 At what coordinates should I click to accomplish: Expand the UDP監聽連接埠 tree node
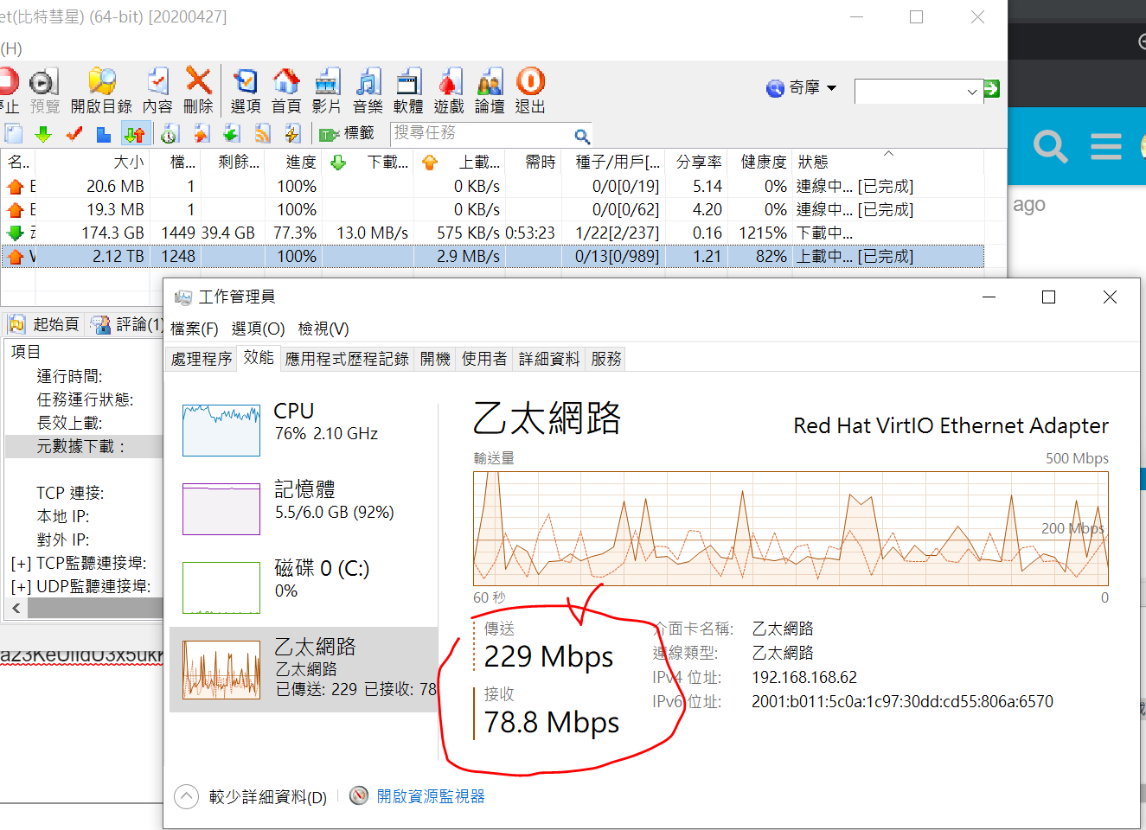tap(21, 586)
